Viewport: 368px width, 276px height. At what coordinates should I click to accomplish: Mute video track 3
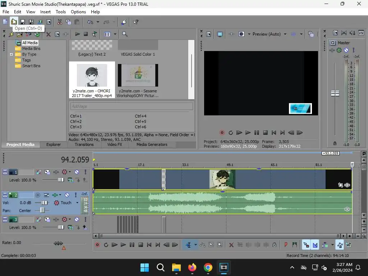pyautogui.click(x=77, y=220)
